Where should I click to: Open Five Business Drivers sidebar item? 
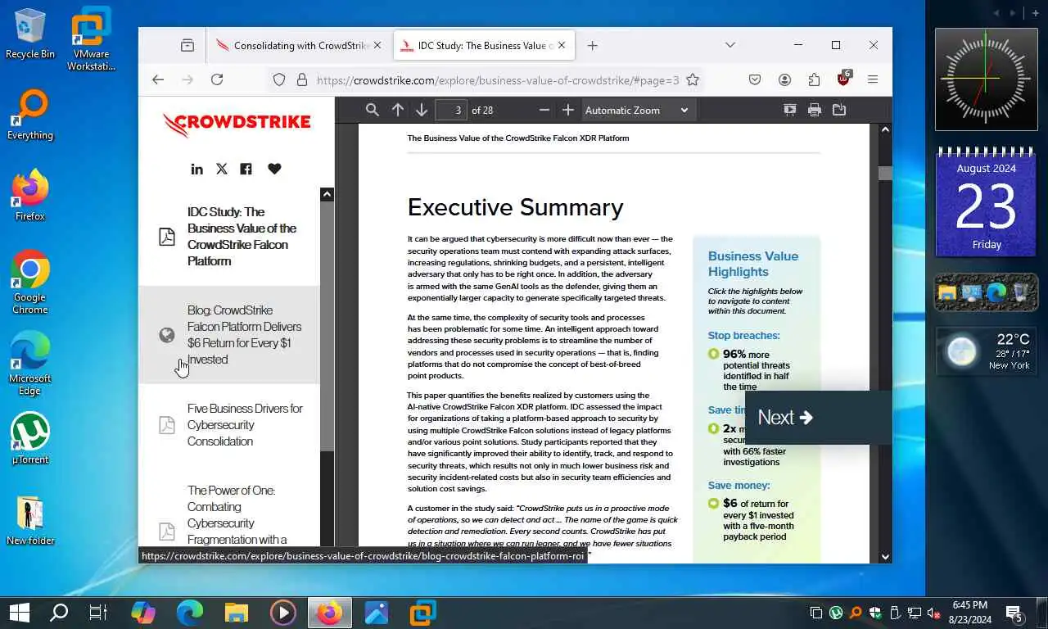point(229,425)
